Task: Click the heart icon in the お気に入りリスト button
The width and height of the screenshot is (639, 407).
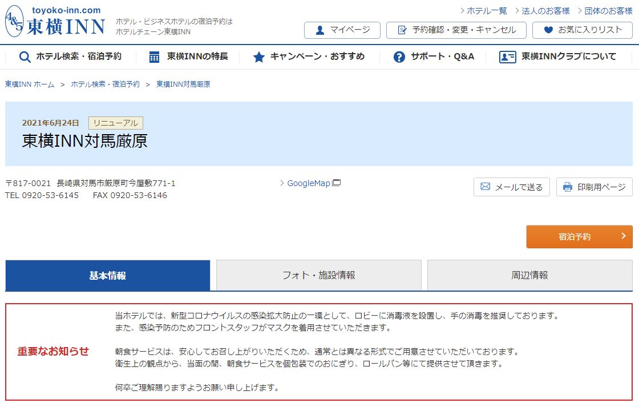Action: point(548,30)
